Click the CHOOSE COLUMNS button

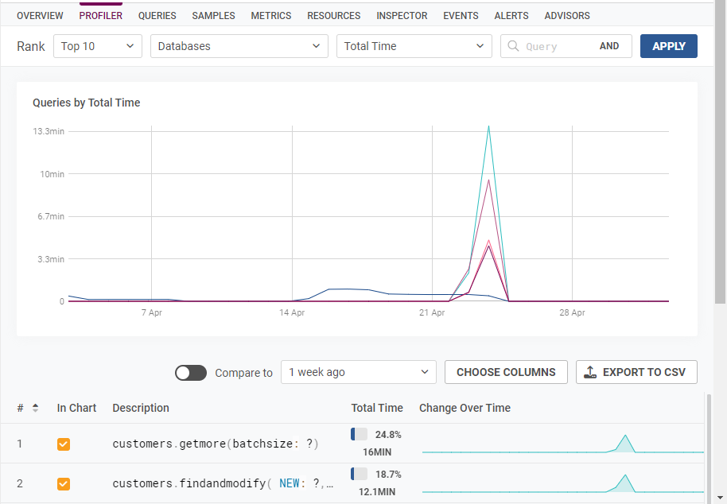coord(506,372)
